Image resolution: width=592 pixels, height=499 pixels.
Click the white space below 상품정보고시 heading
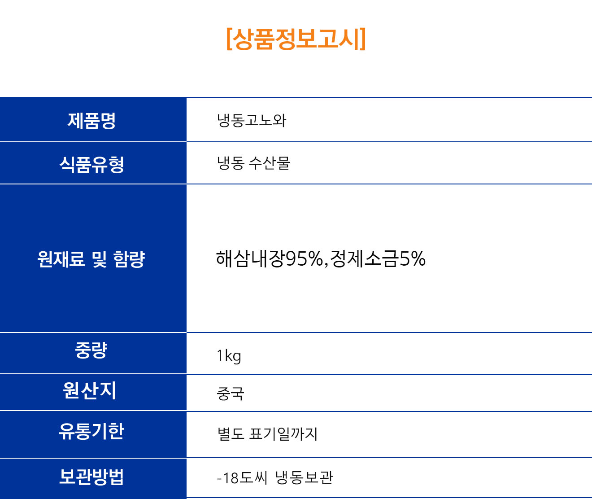[296, 74]
